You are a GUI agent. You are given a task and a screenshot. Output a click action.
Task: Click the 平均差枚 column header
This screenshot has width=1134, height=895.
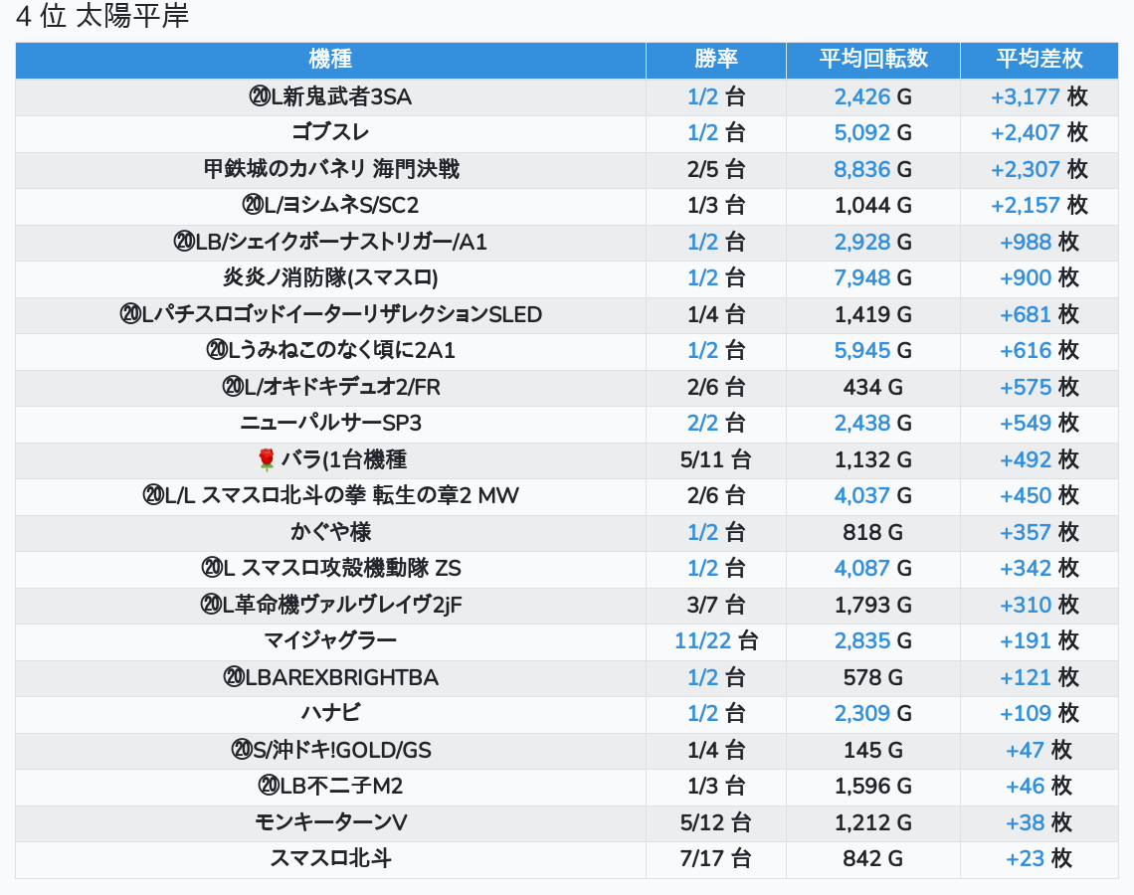tap(1039, 60)
